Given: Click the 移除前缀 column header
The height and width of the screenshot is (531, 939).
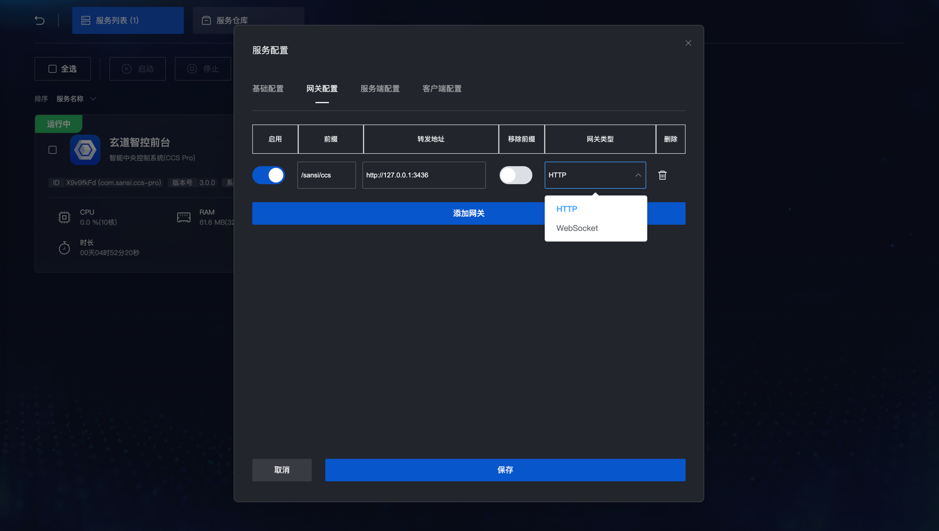Looking at the screenshot, I should pyautogui.click(x=521, y=139).
